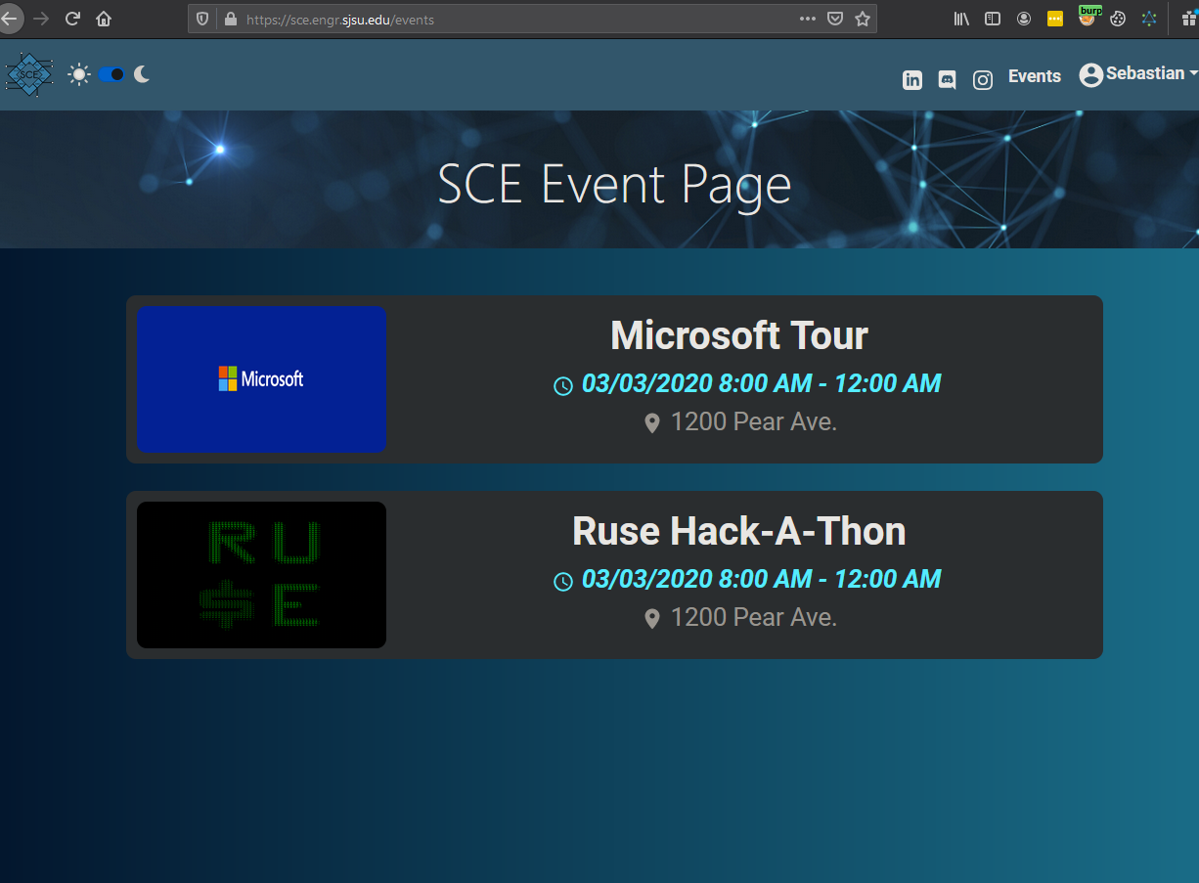Screen dimensions: 1199x883
Task: Go to the Events nav link
Action: [1034, 76]
